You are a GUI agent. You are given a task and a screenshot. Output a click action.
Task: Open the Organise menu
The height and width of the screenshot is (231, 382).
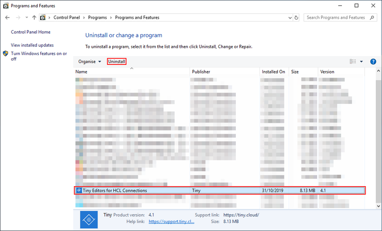click(89, 62)
